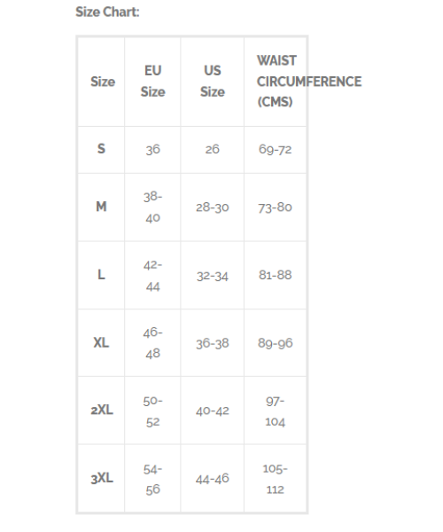Select the L size row label

pyautogui.click(x=101, y=275)
